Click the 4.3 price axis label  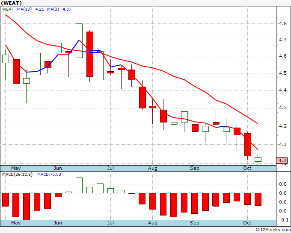tap(282, 108)
